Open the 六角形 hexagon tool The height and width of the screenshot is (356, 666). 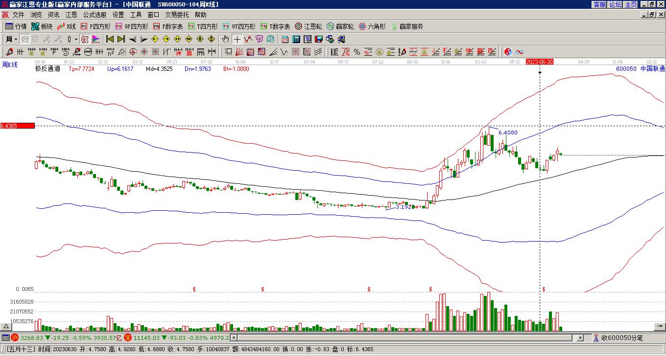pos(372,26)
